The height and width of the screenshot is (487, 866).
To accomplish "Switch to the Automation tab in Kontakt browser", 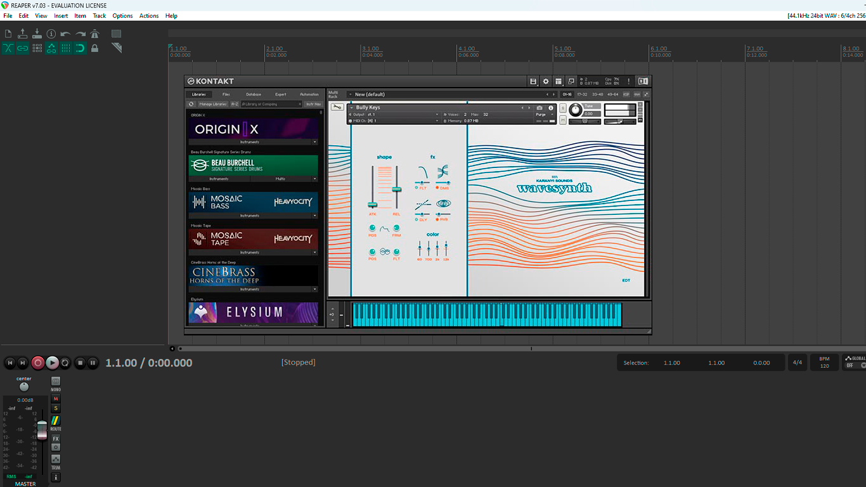I will (x=309, y=94).
